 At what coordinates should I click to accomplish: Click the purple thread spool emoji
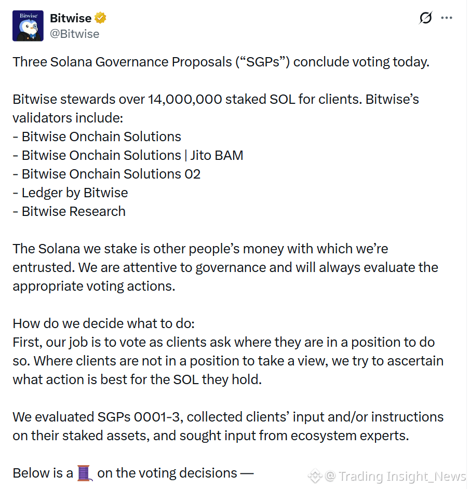point(85,473)
